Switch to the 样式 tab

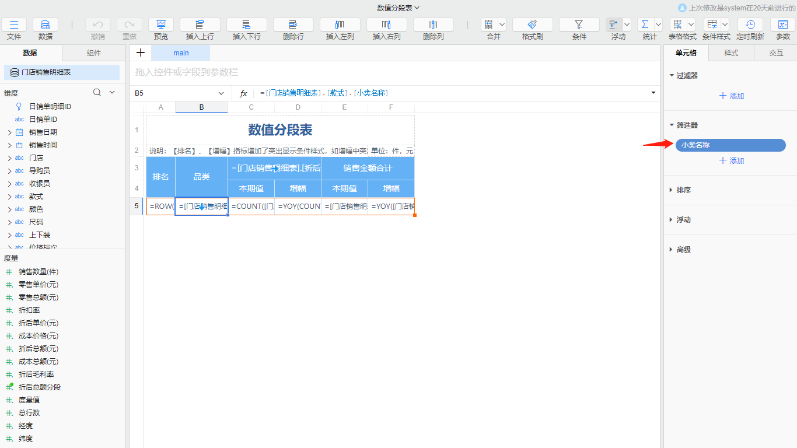pos(730,52)
